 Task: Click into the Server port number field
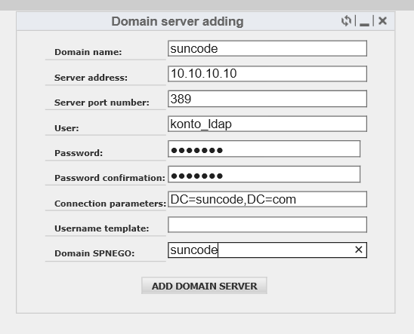pos(267,99)
